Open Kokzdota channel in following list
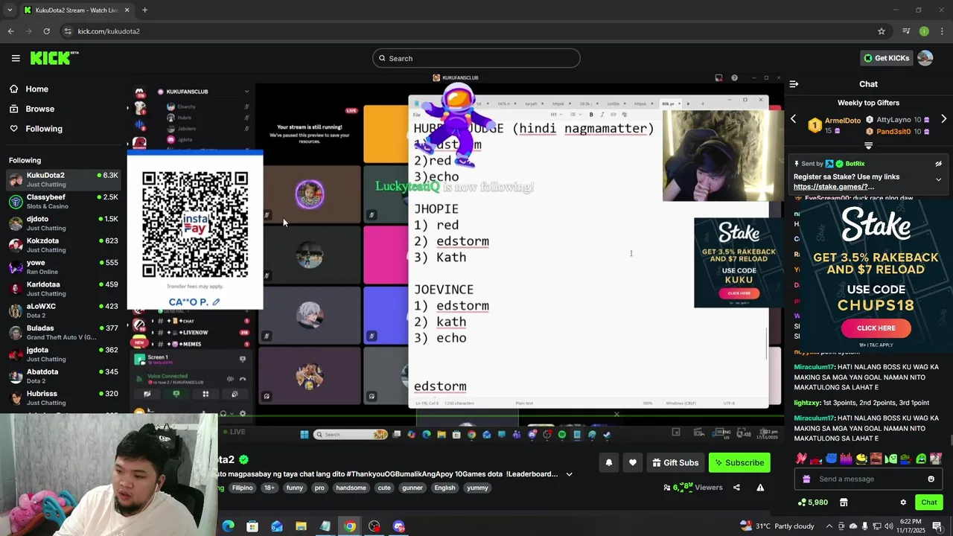Screen dimensions: 953x536 coord(63,245)
